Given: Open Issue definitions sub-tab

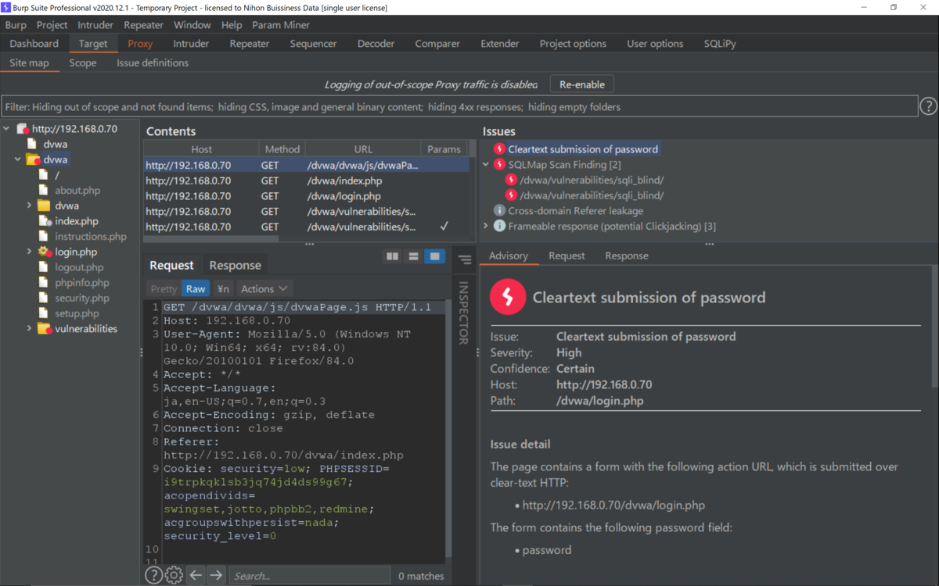Looking at the screenshot, I should click(x=153, y=63).
